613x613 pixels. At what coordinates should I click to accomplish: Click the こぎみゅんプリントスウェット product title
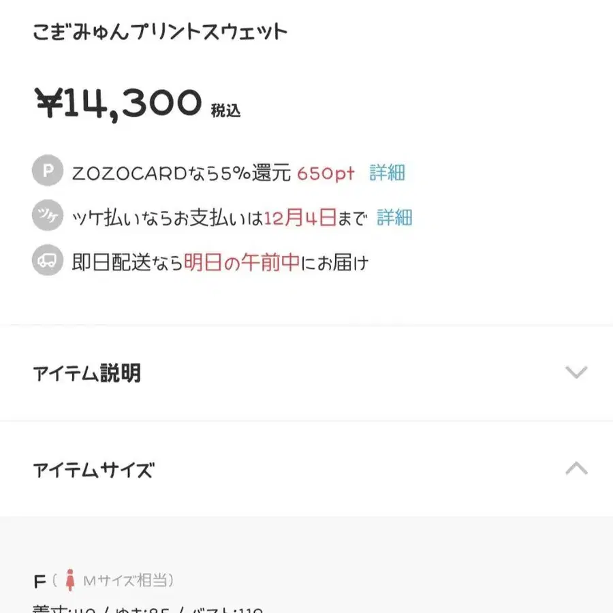click(160, 31)
